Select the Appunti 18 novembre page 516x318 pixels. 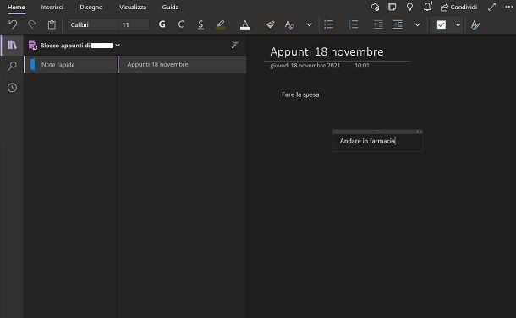click(182, 65)
